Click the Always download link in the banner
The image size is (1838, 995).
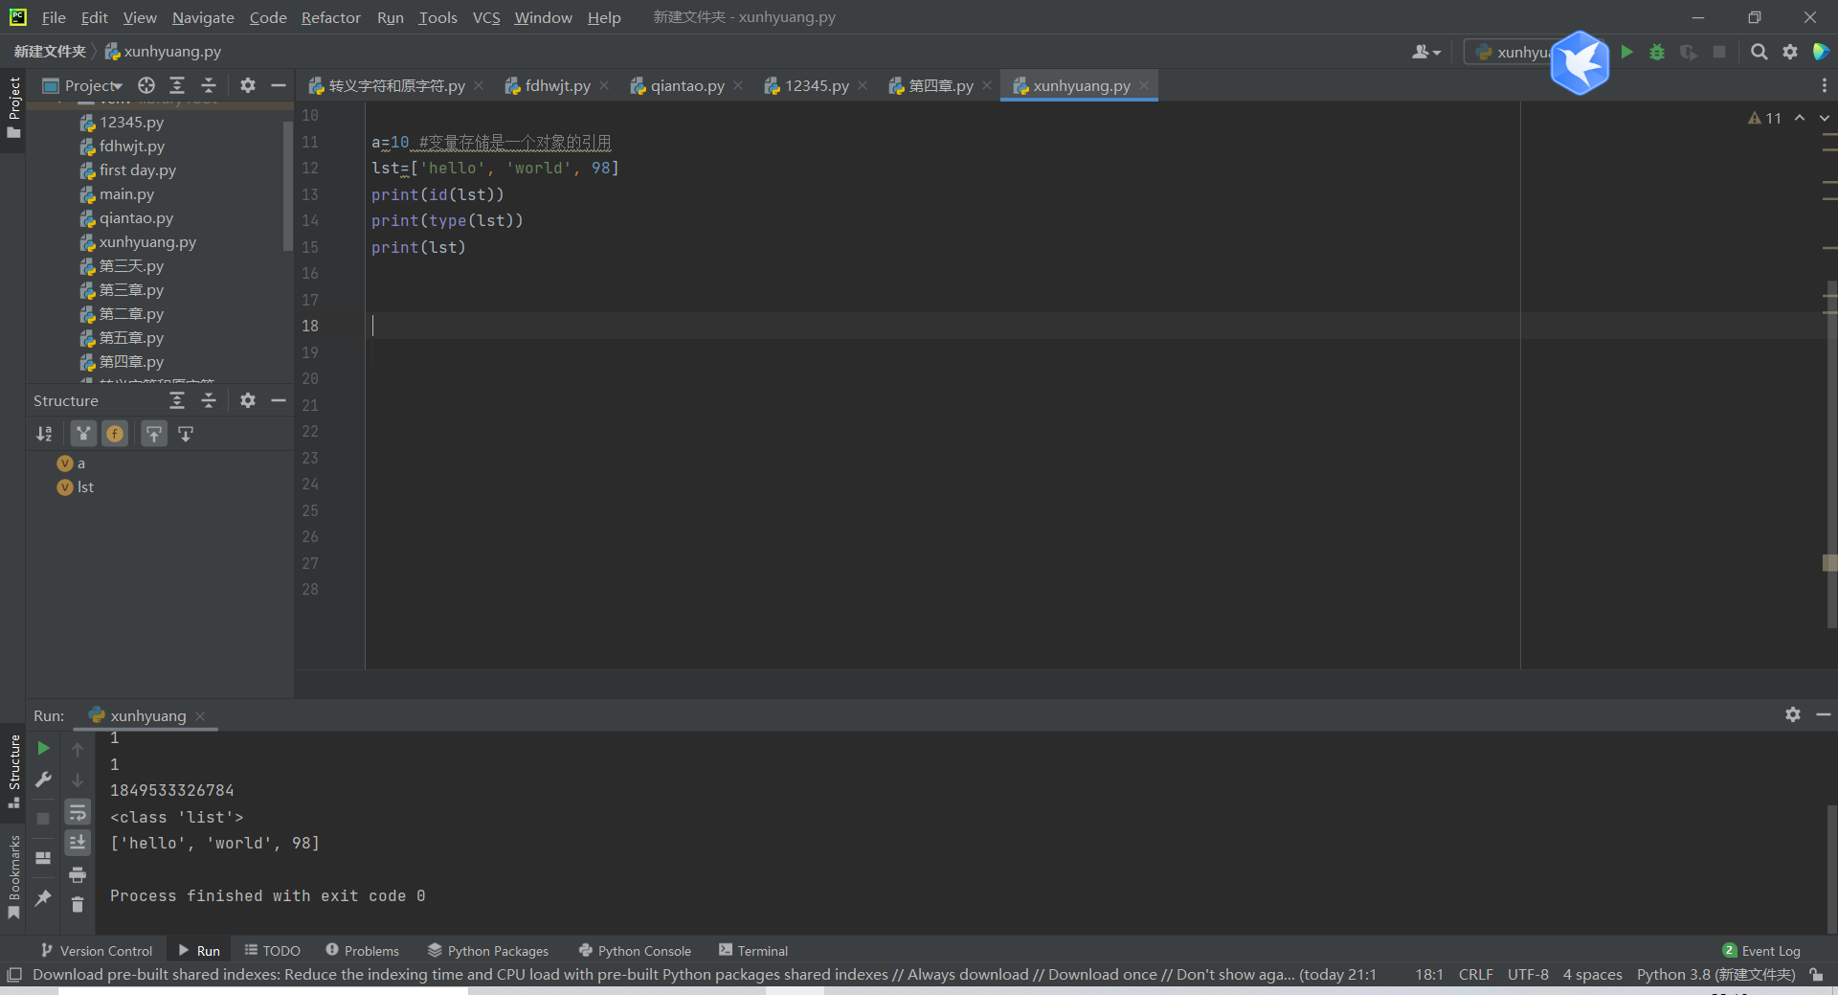point(968,974)
